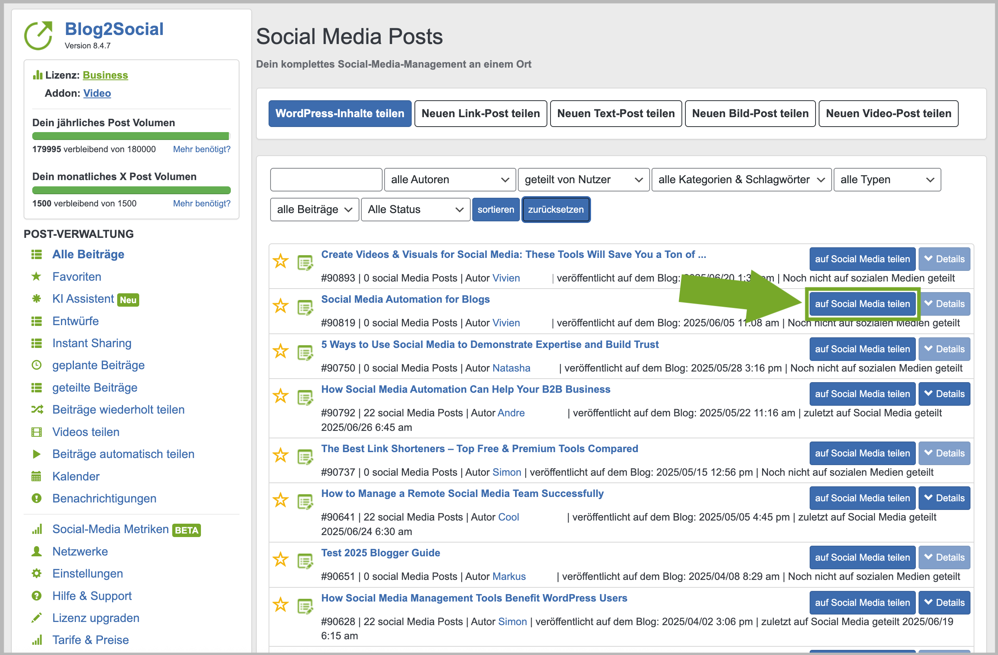Click the gear icon beside Einstellungen
Screen dimensions: 998x655
point(37,574)
